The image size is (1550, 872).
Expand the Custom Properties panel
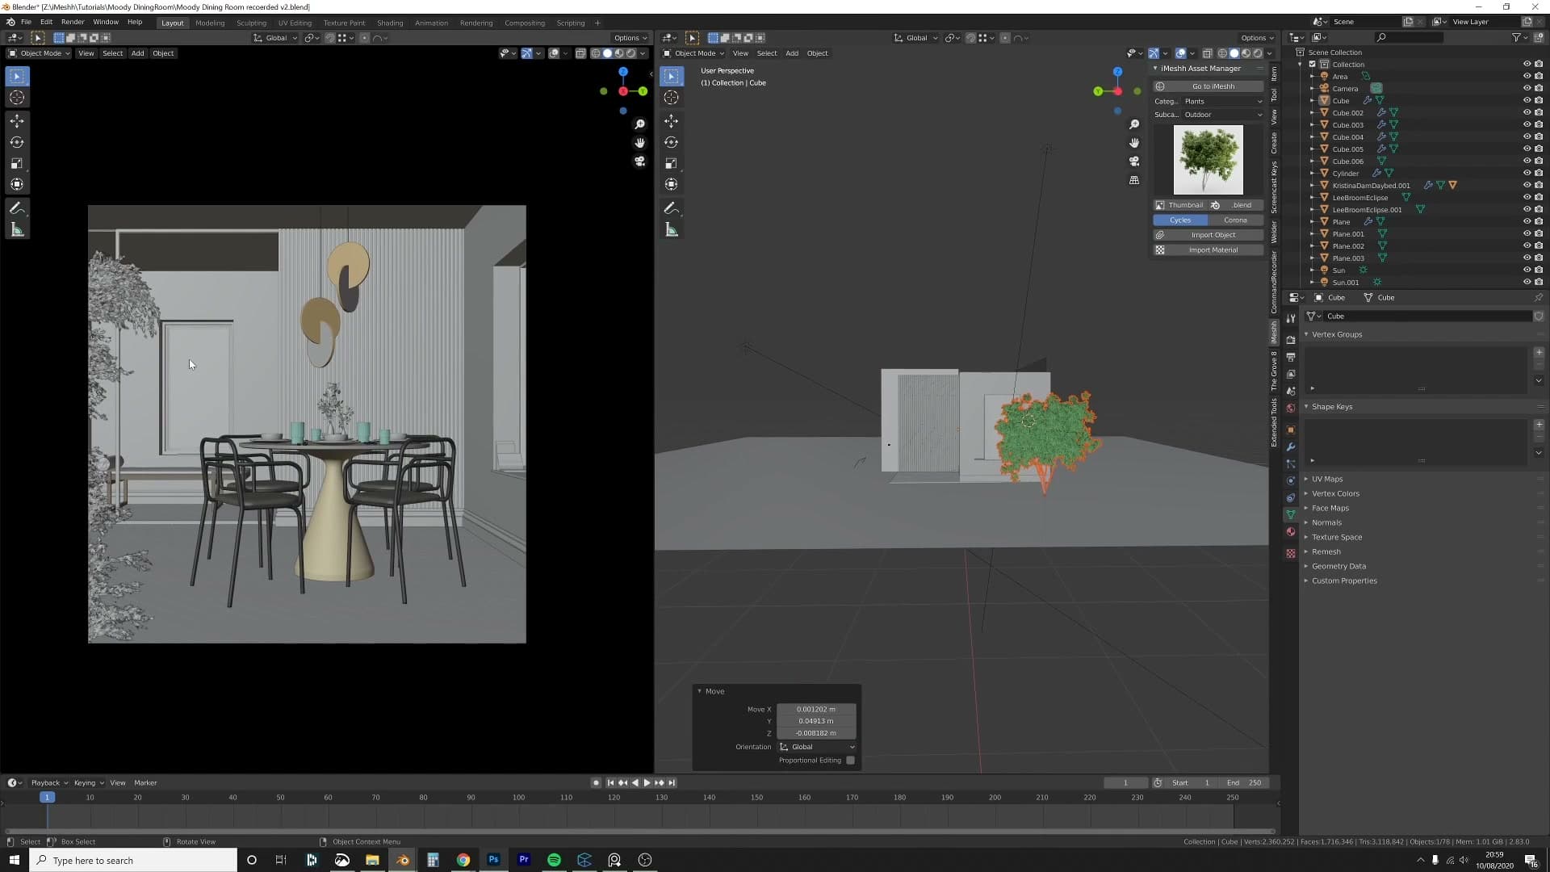click(x=1344, y=581)
